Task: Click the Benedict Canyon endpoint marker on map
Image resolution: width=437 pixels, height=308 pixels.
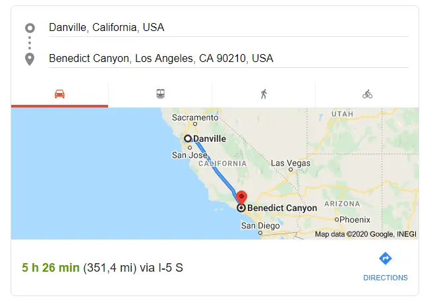Action: [x=241, y=207]
